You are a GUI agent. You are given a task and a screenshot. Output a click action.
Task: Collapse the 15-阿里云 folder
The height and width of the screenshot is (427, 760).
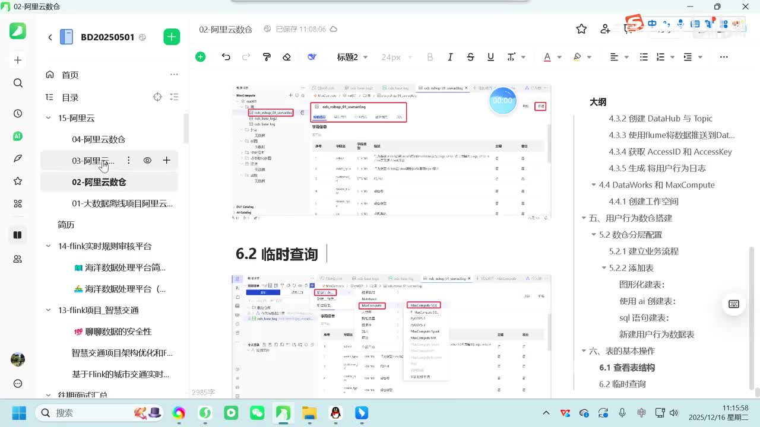[49, 118]
